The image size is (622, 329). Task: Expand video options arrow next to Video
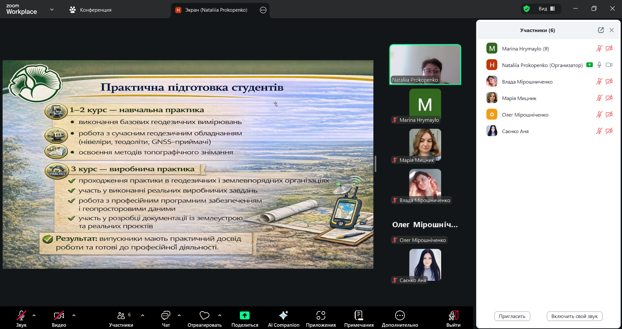74,315
